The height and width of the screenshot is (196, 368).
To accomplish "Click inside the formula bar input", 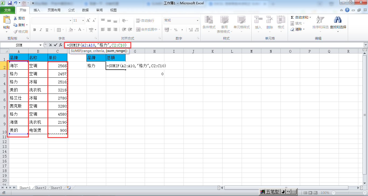I will [214, 45].
